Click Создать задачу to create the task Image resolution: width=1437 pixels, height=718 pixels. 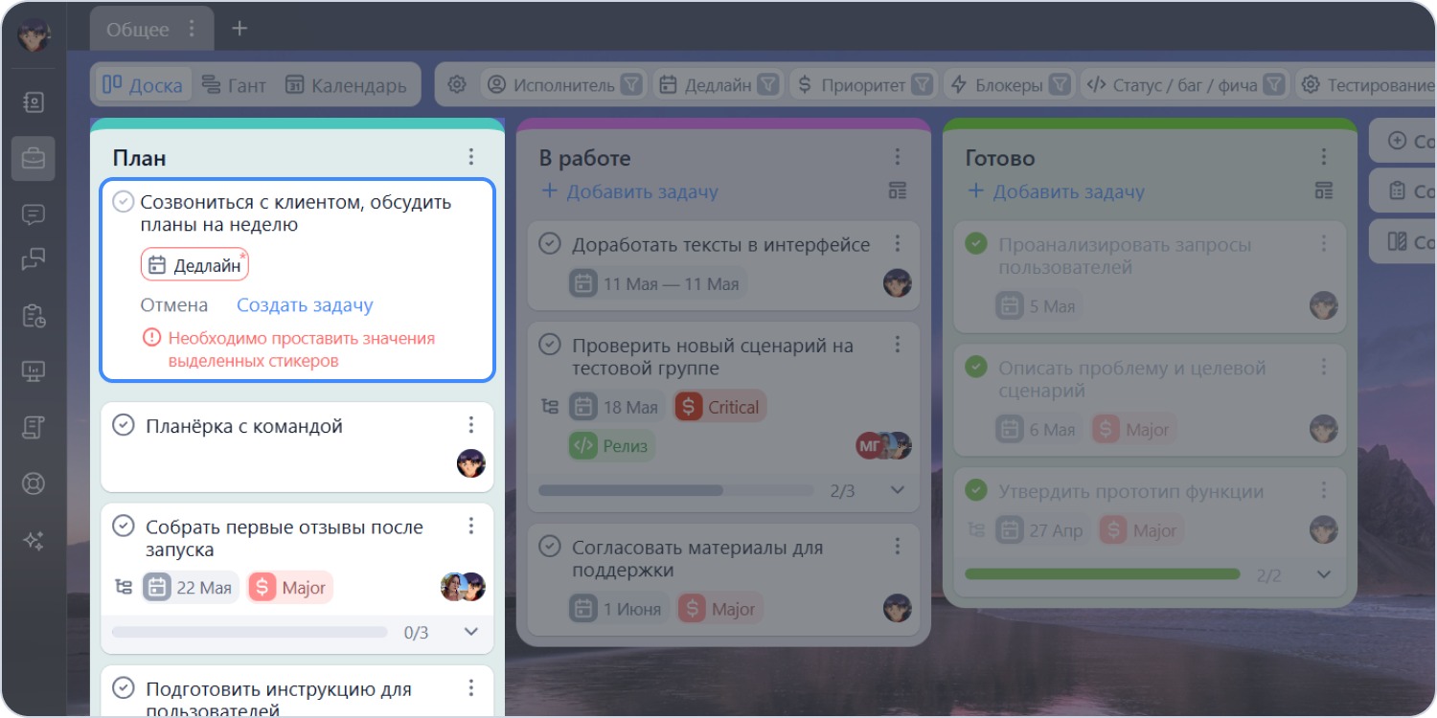tap(305, 305)
